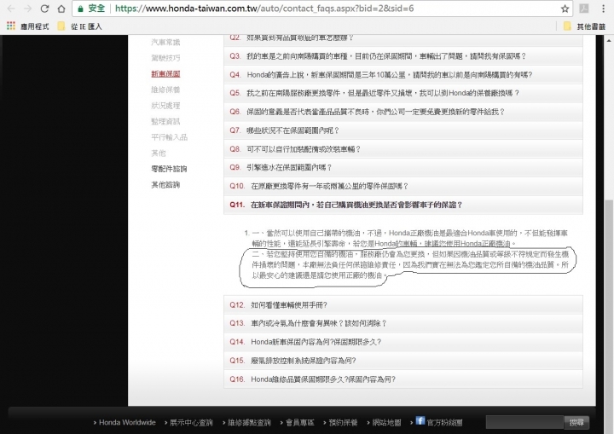Image resolution: width=614 pixels, height=434 pixels.
Task: Expand question Q12 about 車輛使用手冊
Action: click(403, 304)
